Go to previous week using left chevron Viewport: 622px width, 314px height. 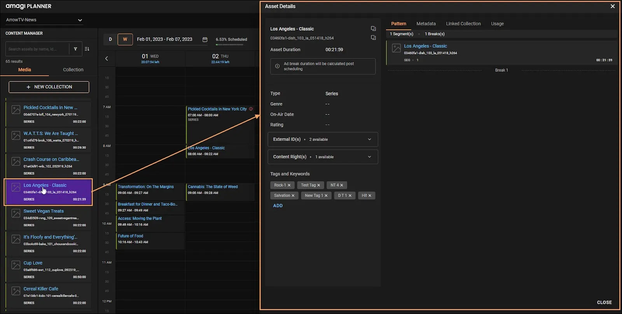click(107, 59)
